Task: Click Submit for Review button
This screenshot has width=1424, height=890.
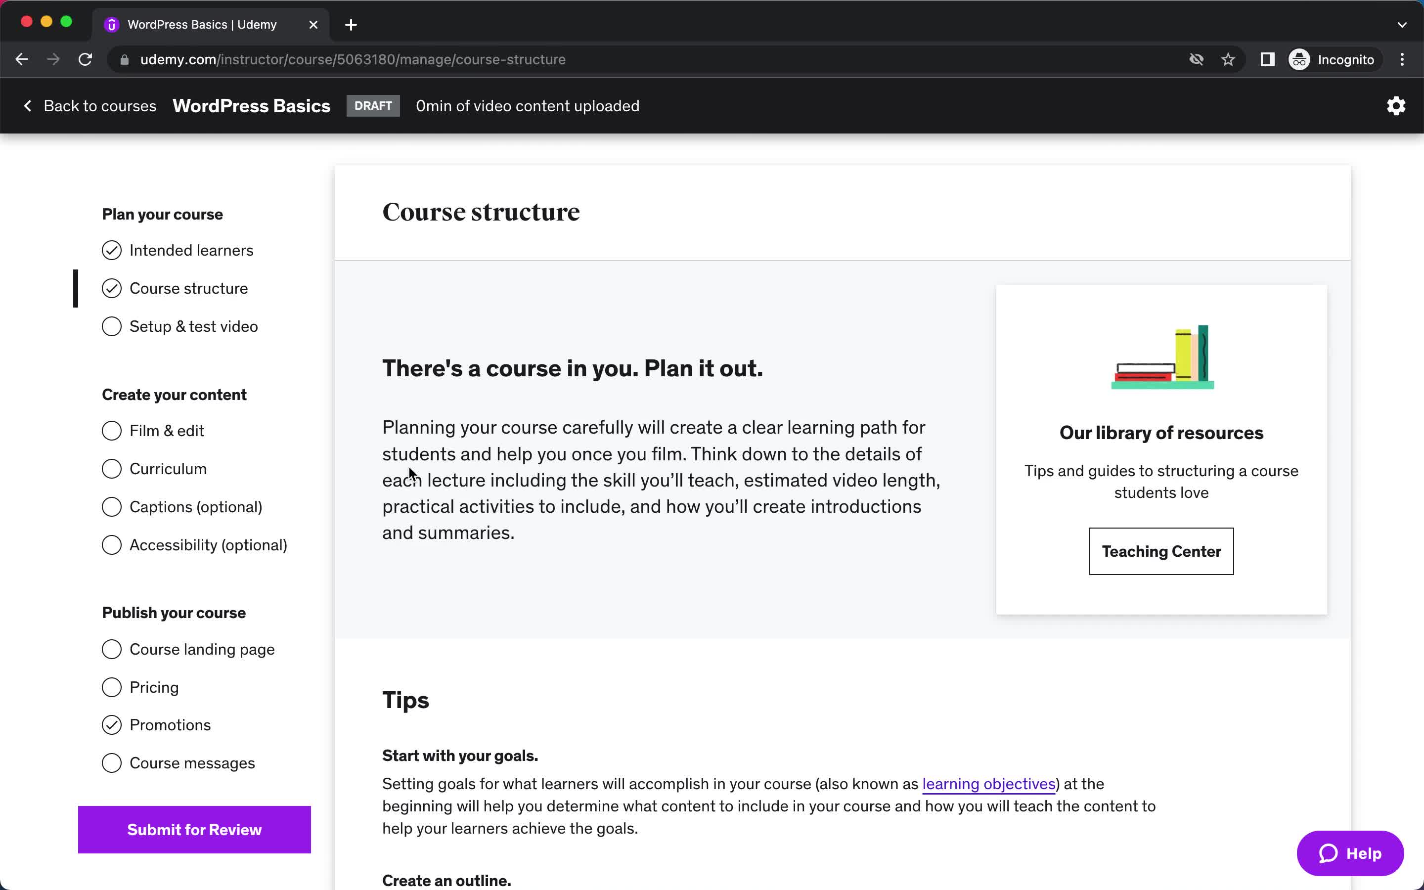Action: [194, 830]
